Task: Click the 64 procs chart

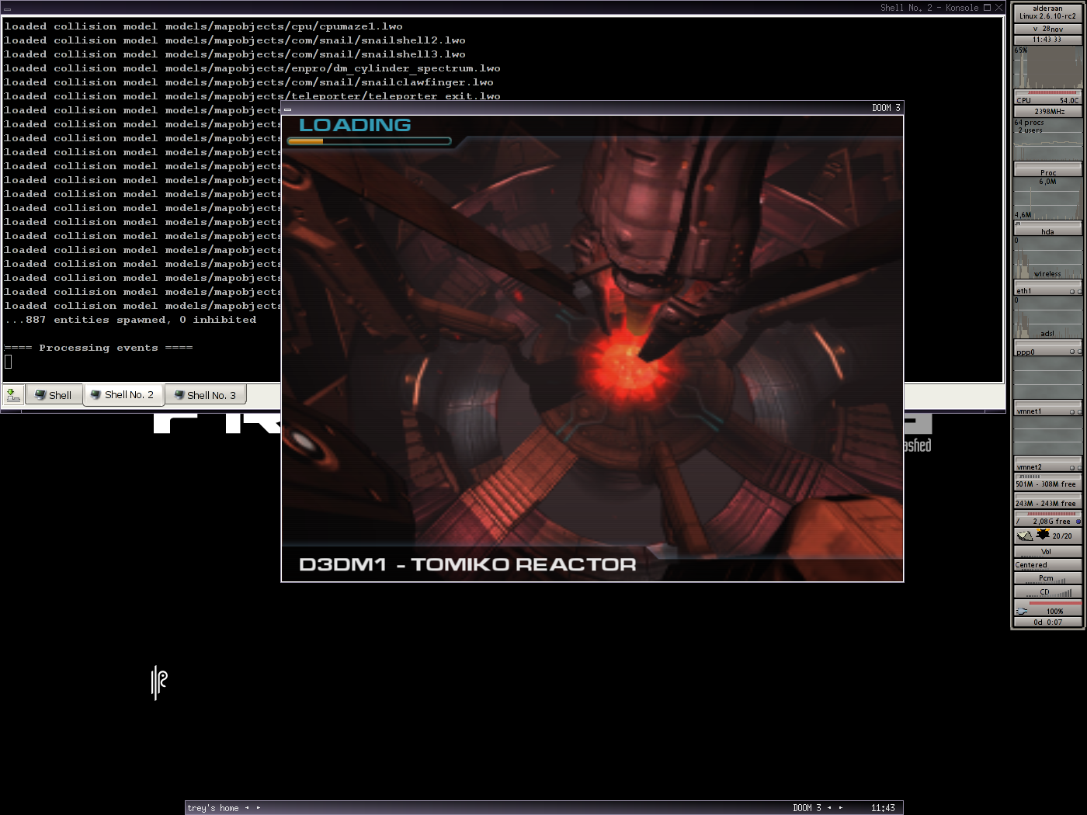Action: point(1047,138)
